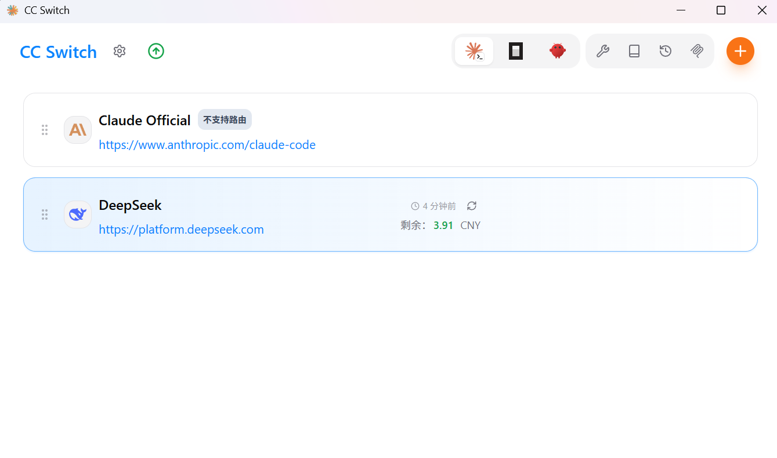Screen dimensions: 777x458
Task: Click the green update arrow icon
Action: coord(156,51)
